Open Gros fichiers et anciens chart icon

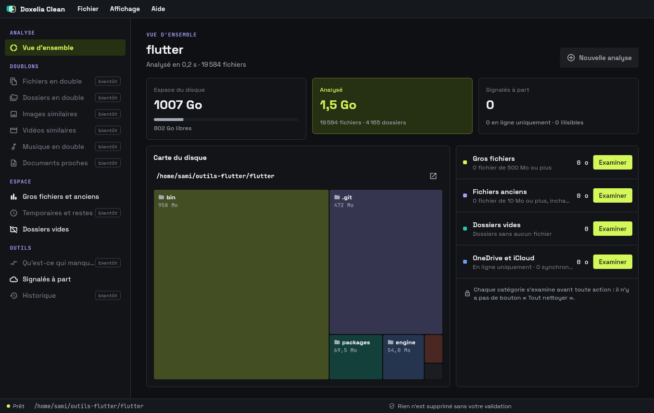click(14, 196)
